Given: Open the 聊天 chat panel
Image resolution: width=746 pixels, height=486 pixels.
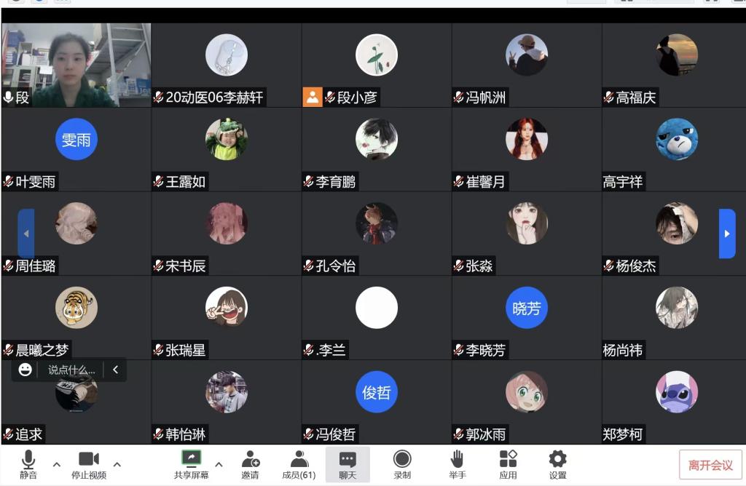Looking at the screenshot, I should click(348, 464).
